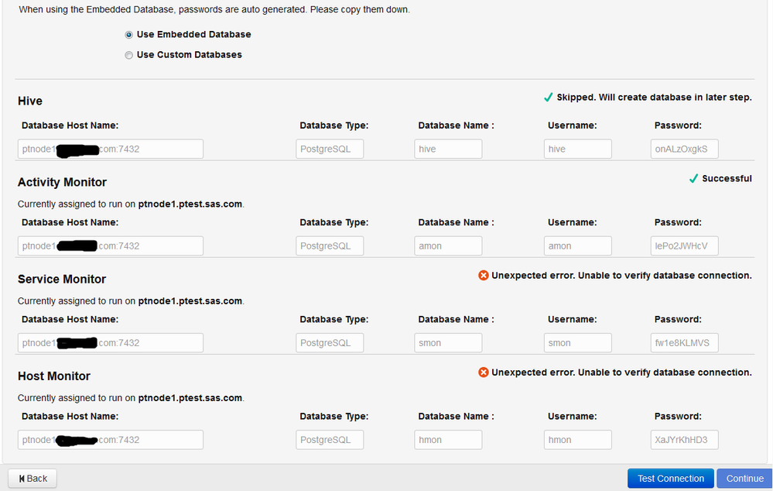Click Host Monitor red error icon

point(484,373)
